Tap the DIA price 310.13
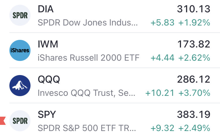 194,9
